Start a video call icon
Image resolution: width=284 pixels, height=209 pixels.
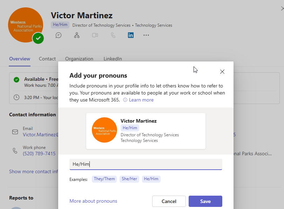95,35
